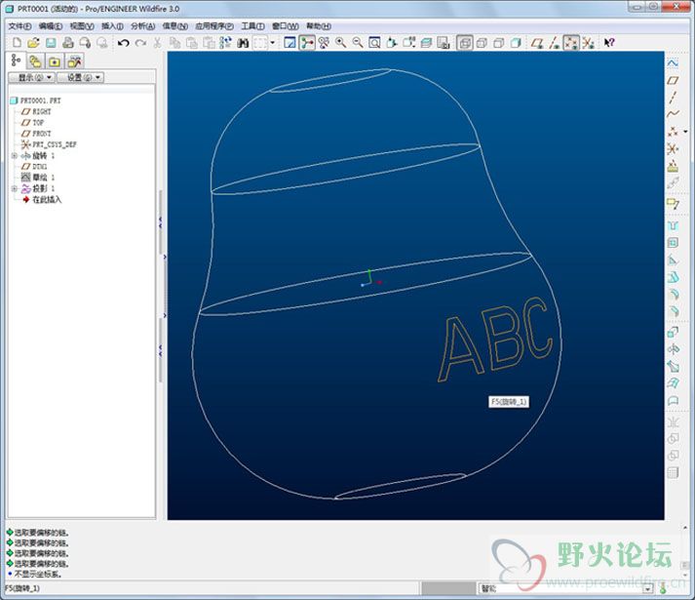
Task: Open the selection filter combo box
Action: [x=565, y=588]
